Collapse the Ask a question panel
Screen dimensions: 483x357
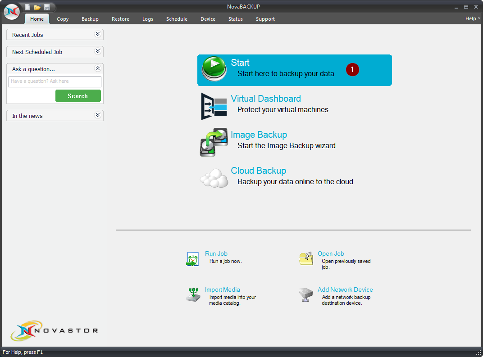(98, 68)
